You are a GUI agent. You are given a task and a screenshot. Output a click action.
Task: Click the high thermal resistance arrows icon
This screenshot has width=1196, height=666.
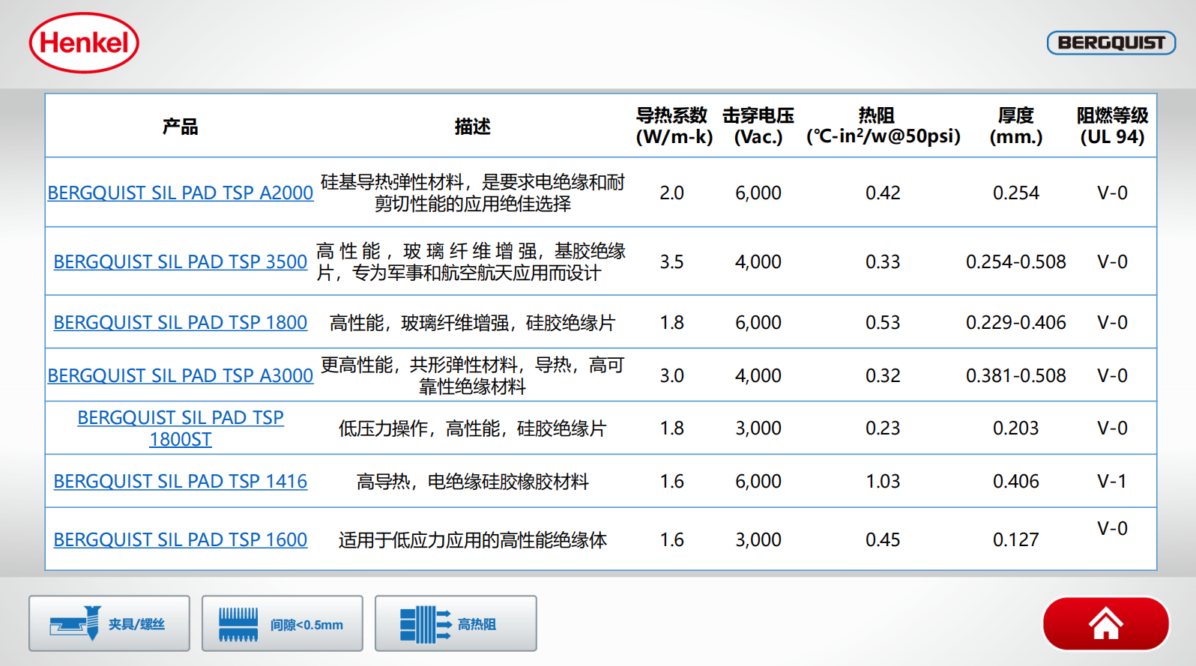click(x=425, y=624)
